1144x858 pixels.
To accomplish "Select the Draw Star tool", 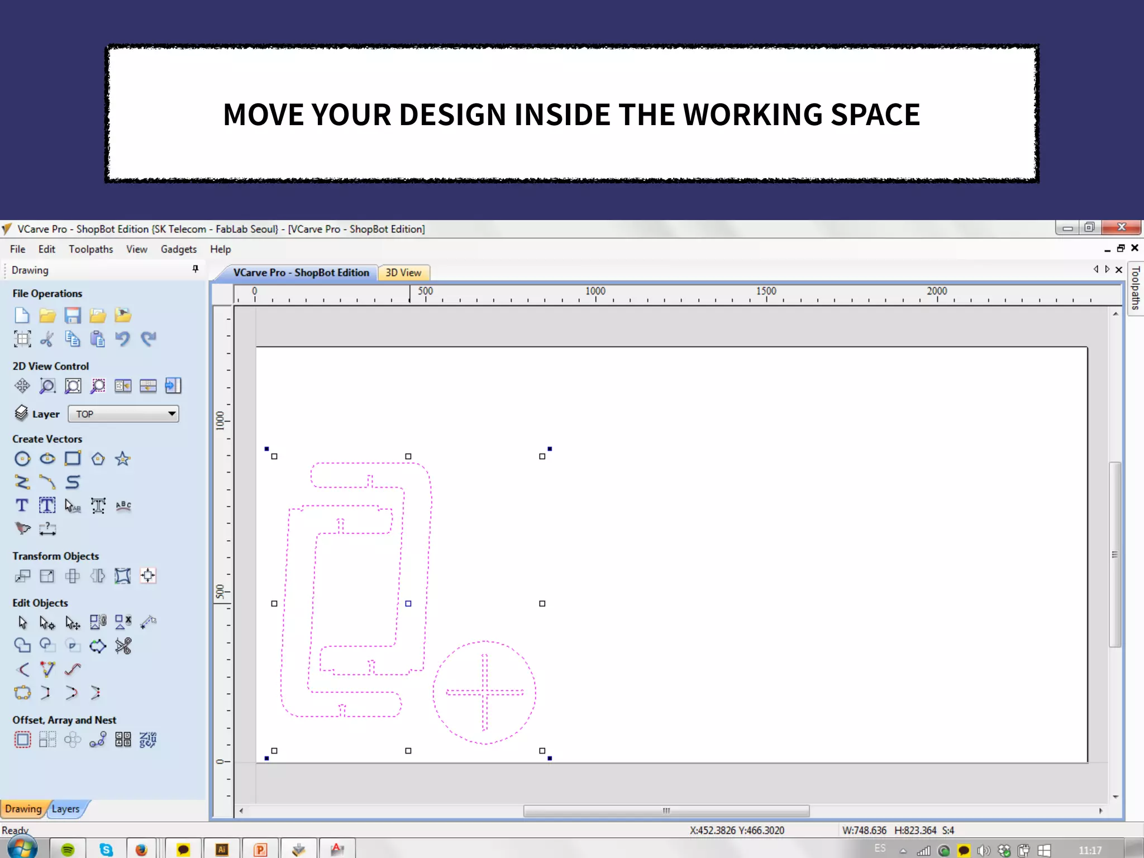I will tap(123, 459).
